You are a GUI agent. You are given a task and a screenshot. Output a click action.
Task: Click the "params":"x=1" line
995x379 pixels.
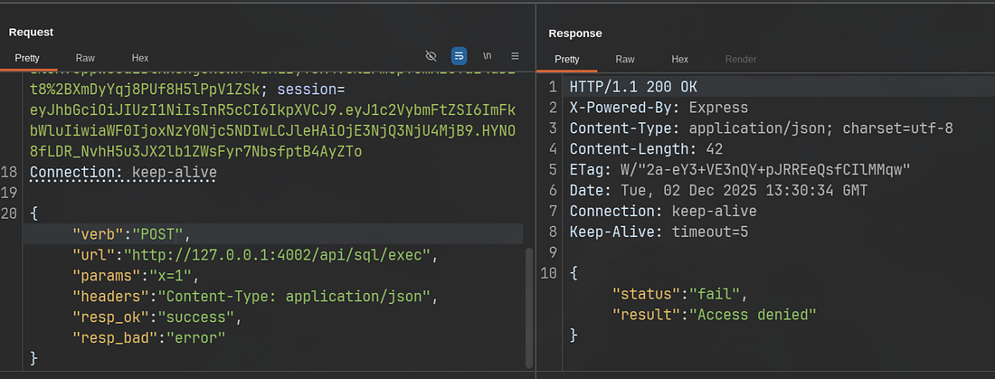tap(137, 276)
